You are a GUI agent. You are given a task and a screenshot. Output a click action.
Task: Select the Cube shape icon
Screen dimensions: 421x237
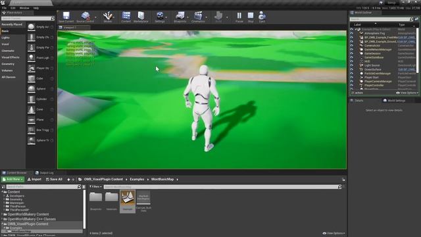point(32,78)
